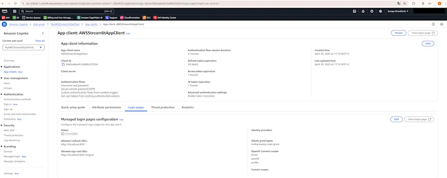Click the AWS console search field

pyautogui.click(x=67, y=11)
